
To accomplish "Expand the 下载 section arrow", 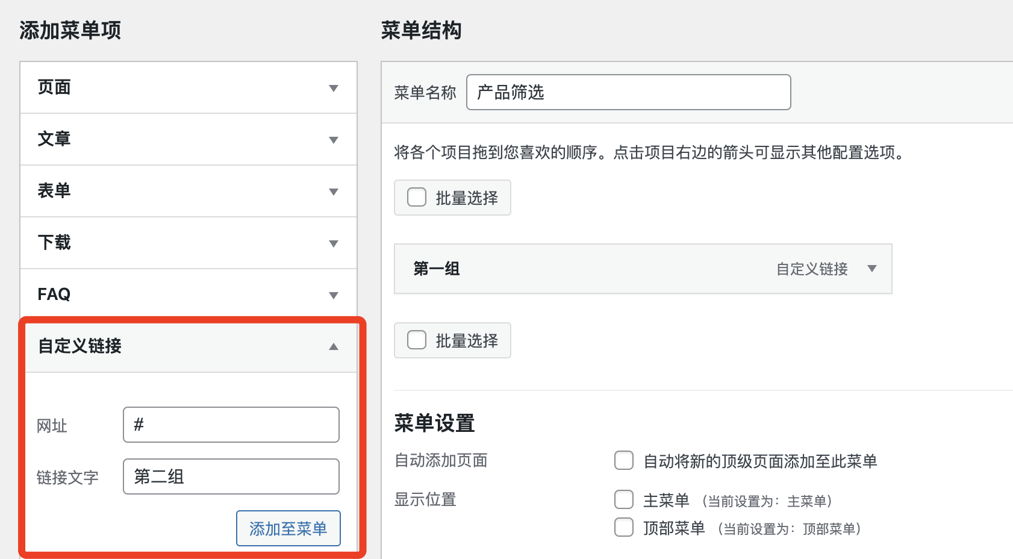I will tap(334, 243).
